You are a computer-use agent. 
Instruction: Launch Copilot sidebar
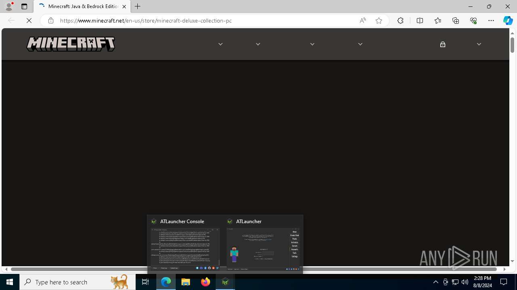coord(508,21)
